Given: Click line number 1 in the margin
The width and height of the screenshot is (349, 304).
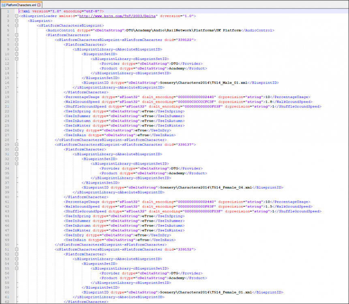Looking at the screenshot, I should tap(7, 11).
